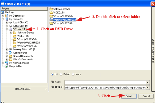Viewport: 155px width, 103px height.
Task: Open the File of type dropdown arrow
Action: point(147,87)
